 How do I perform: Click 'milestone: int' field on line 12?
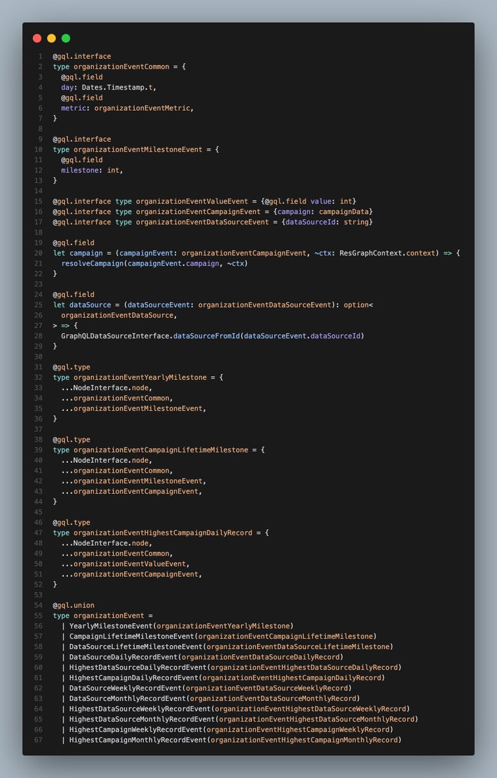(89, 171)
